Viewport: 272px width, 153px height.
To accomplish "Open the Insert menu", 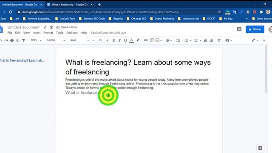I will point(37,33).
